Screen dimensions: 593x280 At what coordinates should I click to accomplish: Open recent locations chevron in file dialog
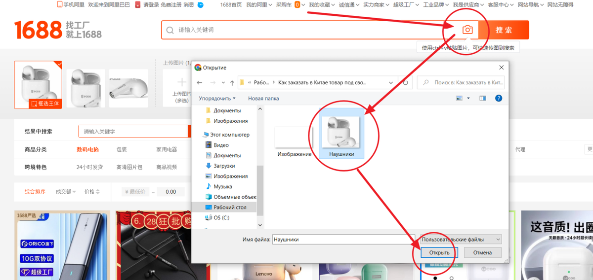223,83
